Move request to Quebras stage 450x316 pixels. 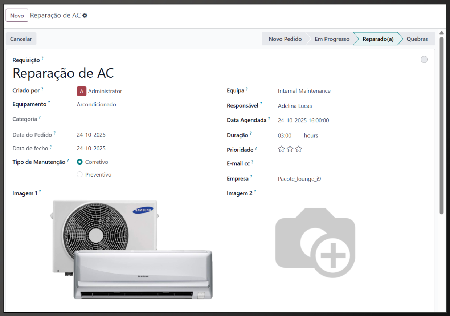(x=417, y=39)
